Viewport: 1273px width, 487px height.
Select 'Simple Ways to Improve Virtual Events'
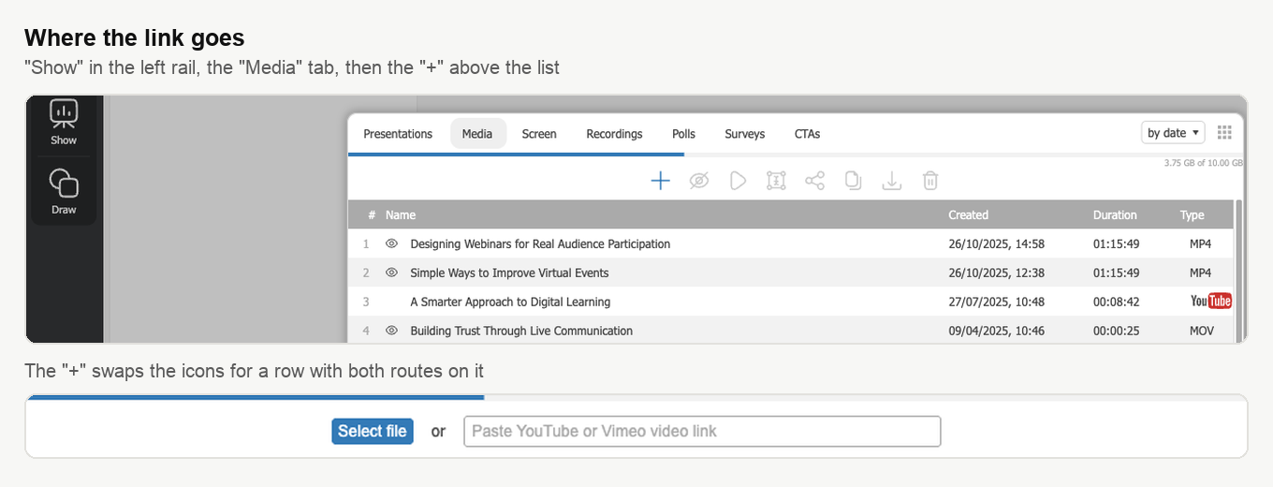(509, 273)
